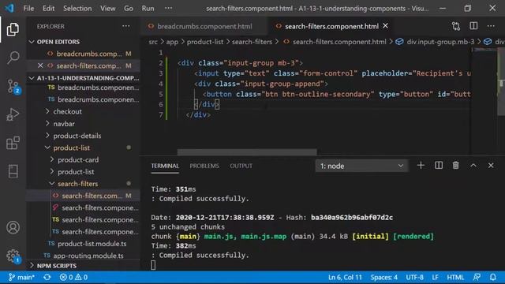Image resolution: width=505 pixels, height=284 pixels.
Task: Open the Selection menu
Action: click(77, 9)
